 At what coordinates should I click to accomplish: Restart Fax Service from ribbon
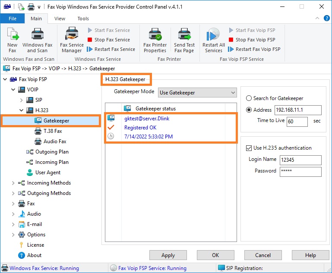click(111, 49)
